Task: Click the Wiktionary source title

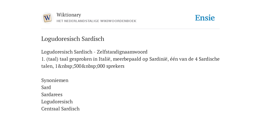Action: [x=69, y=15]
